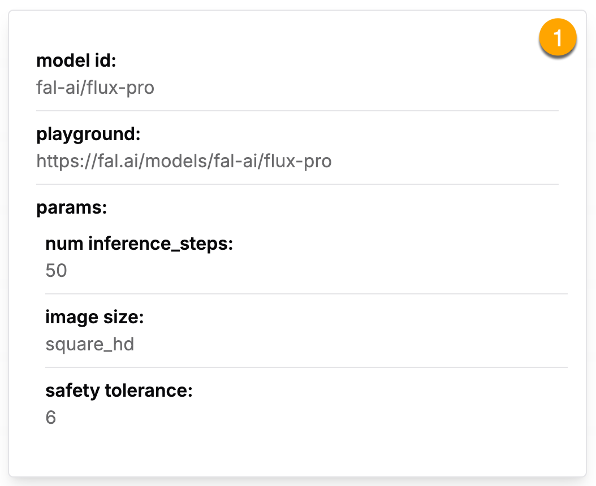Viewport: 596px width, 486px height.
Task: Click the orange number 1 badge
Action: (557, 38)
